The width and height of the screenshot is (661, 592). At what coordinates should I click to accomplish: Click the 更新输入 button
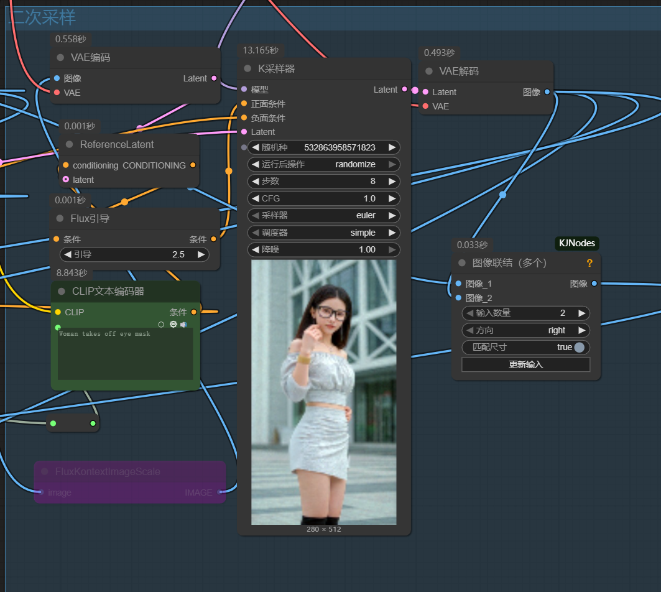tap(525, 364)
